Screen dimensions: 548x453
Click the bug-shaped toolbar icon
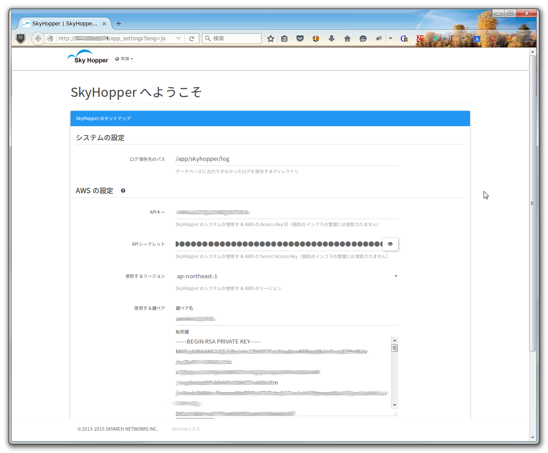(379, 39)
